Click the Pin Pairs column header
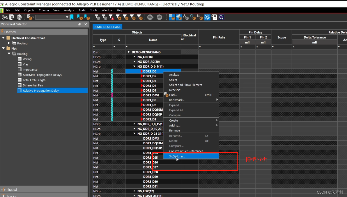The image size is (347, 197). tap(219, 37)
